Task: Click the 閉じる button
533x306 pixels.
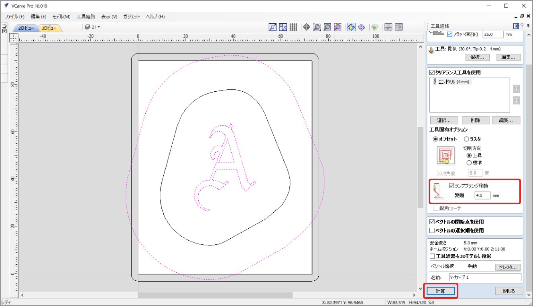Action: [x=510, y=291]
